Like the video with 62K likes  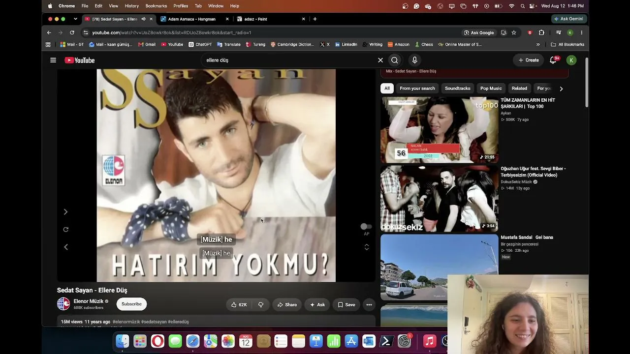click(x=239, y=305)
